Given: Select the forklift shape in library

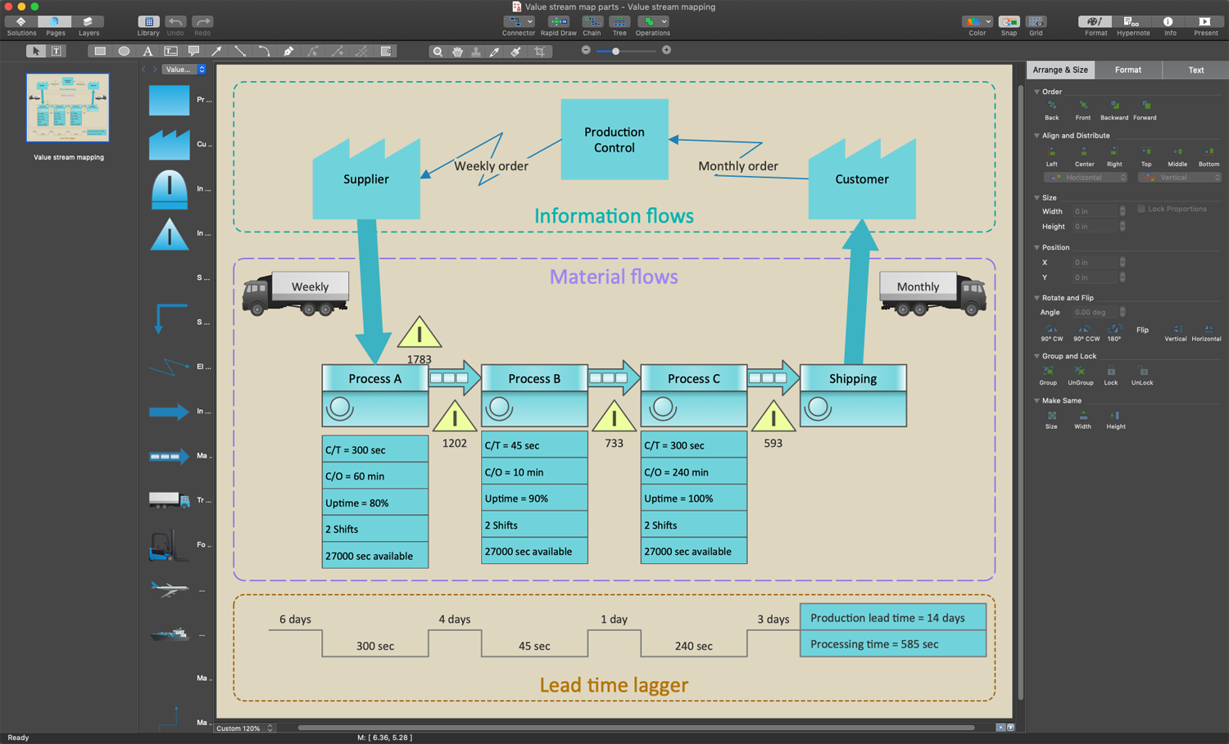Looking at the screenshot, I should point(169,544).
